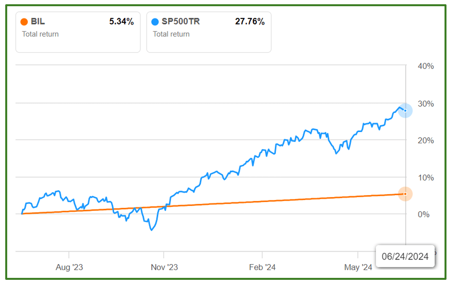Click the blue SP500TR endpoint marker

405,111
